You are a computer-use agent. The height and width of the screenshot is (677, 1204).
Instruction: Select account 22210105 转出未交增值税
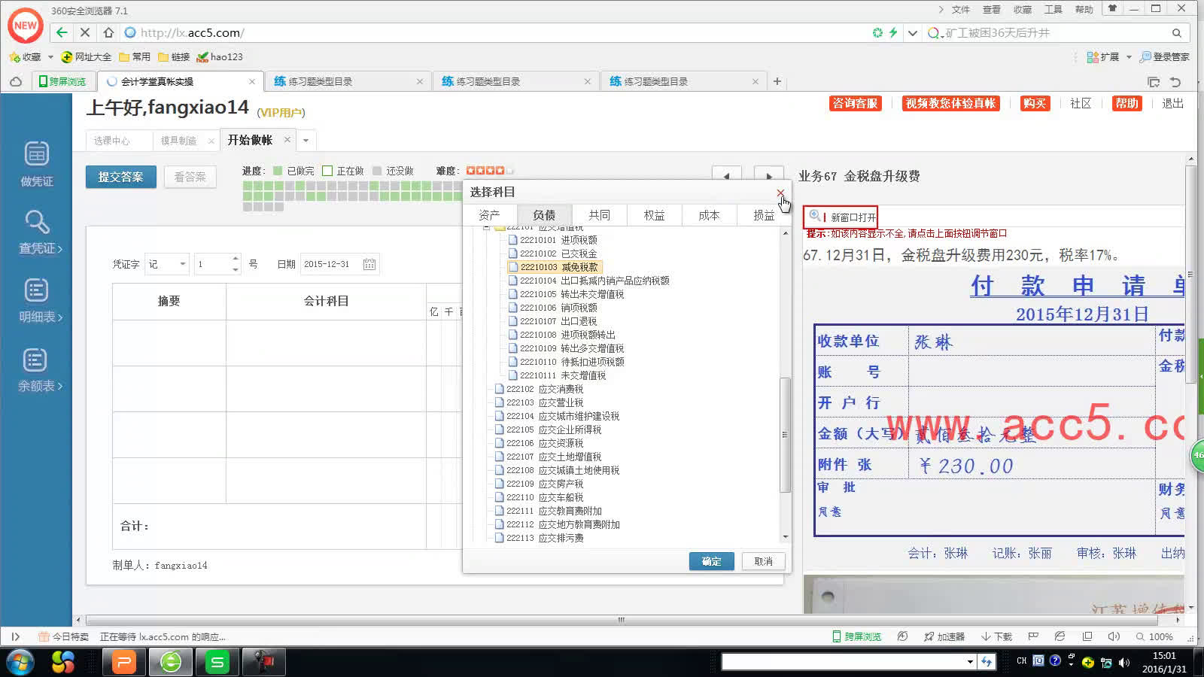click(x=572, y=294)
